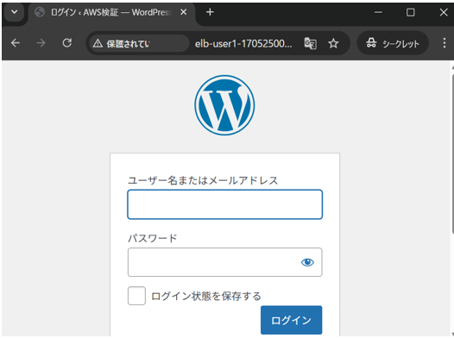Close the WordPress login tab
Viewport: 454px width, 338px height.
183,12
